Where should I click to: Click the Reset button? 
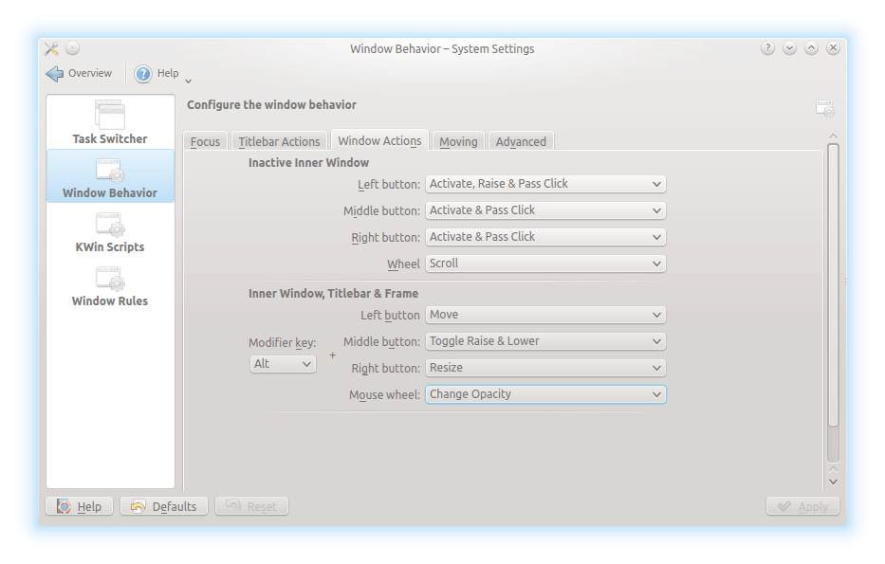251,506
